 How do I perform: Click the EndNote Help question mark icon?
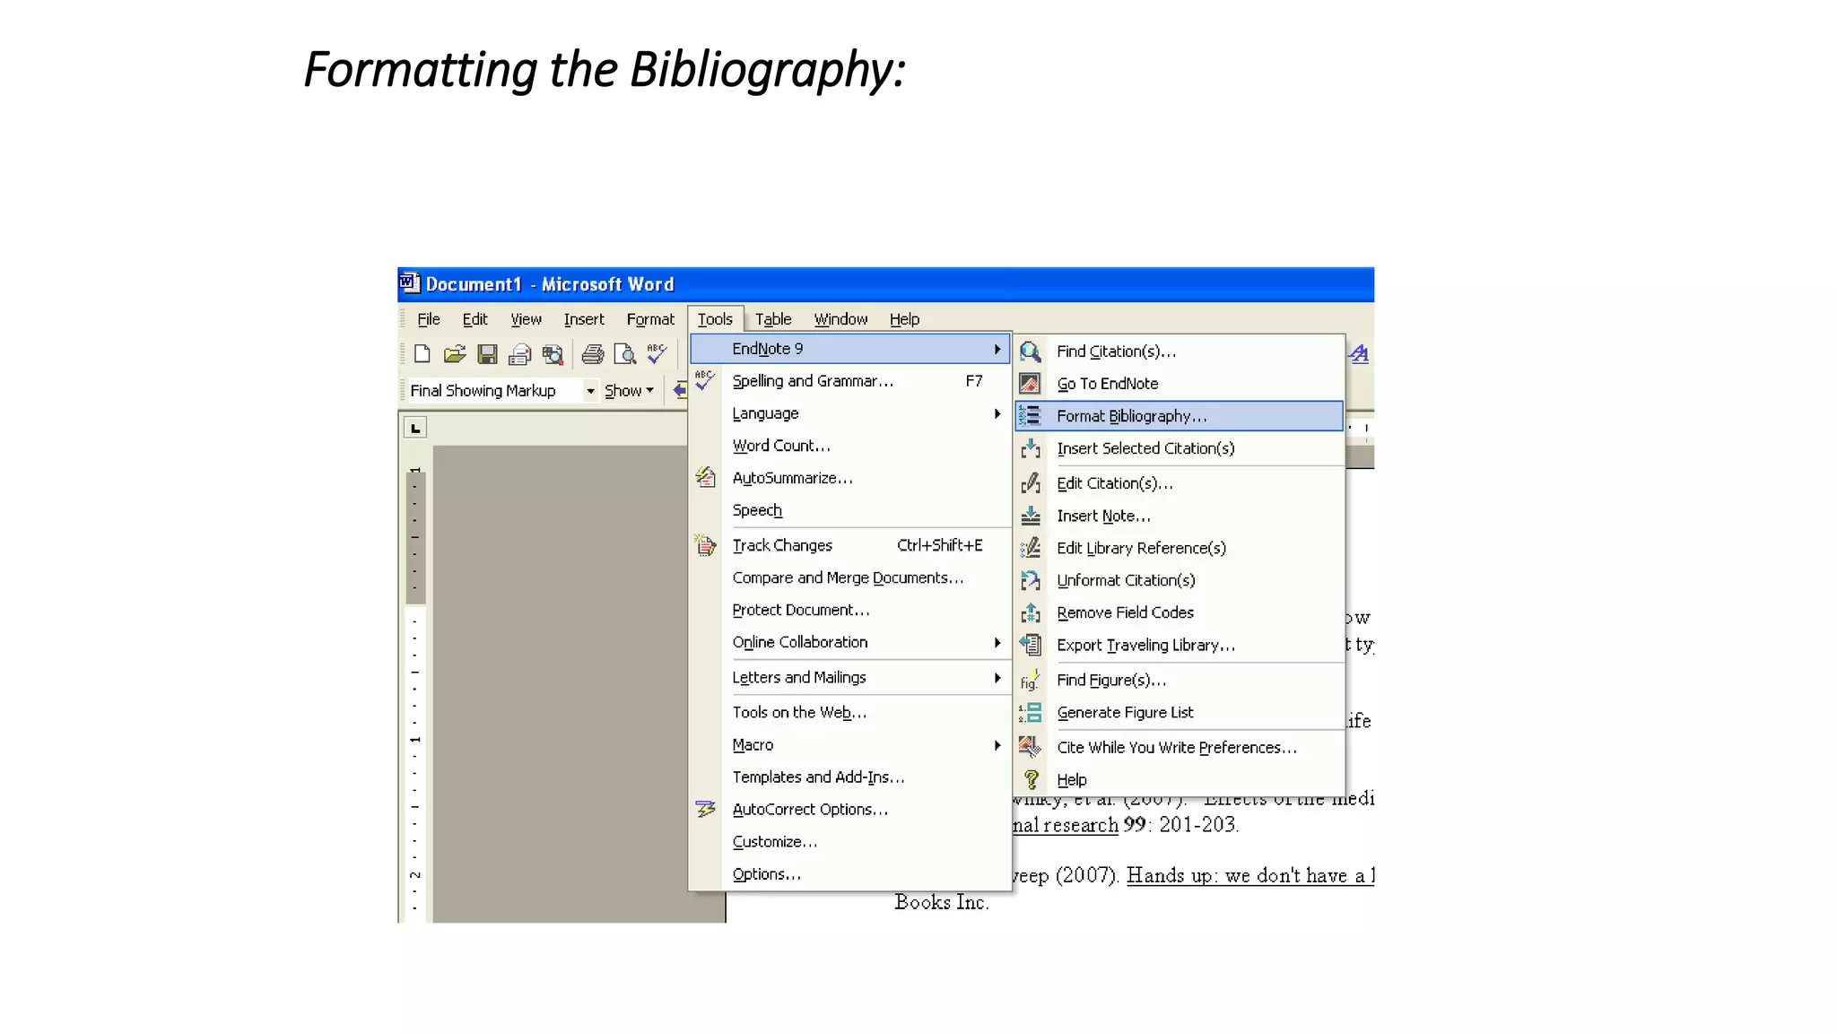(1031, 779)
